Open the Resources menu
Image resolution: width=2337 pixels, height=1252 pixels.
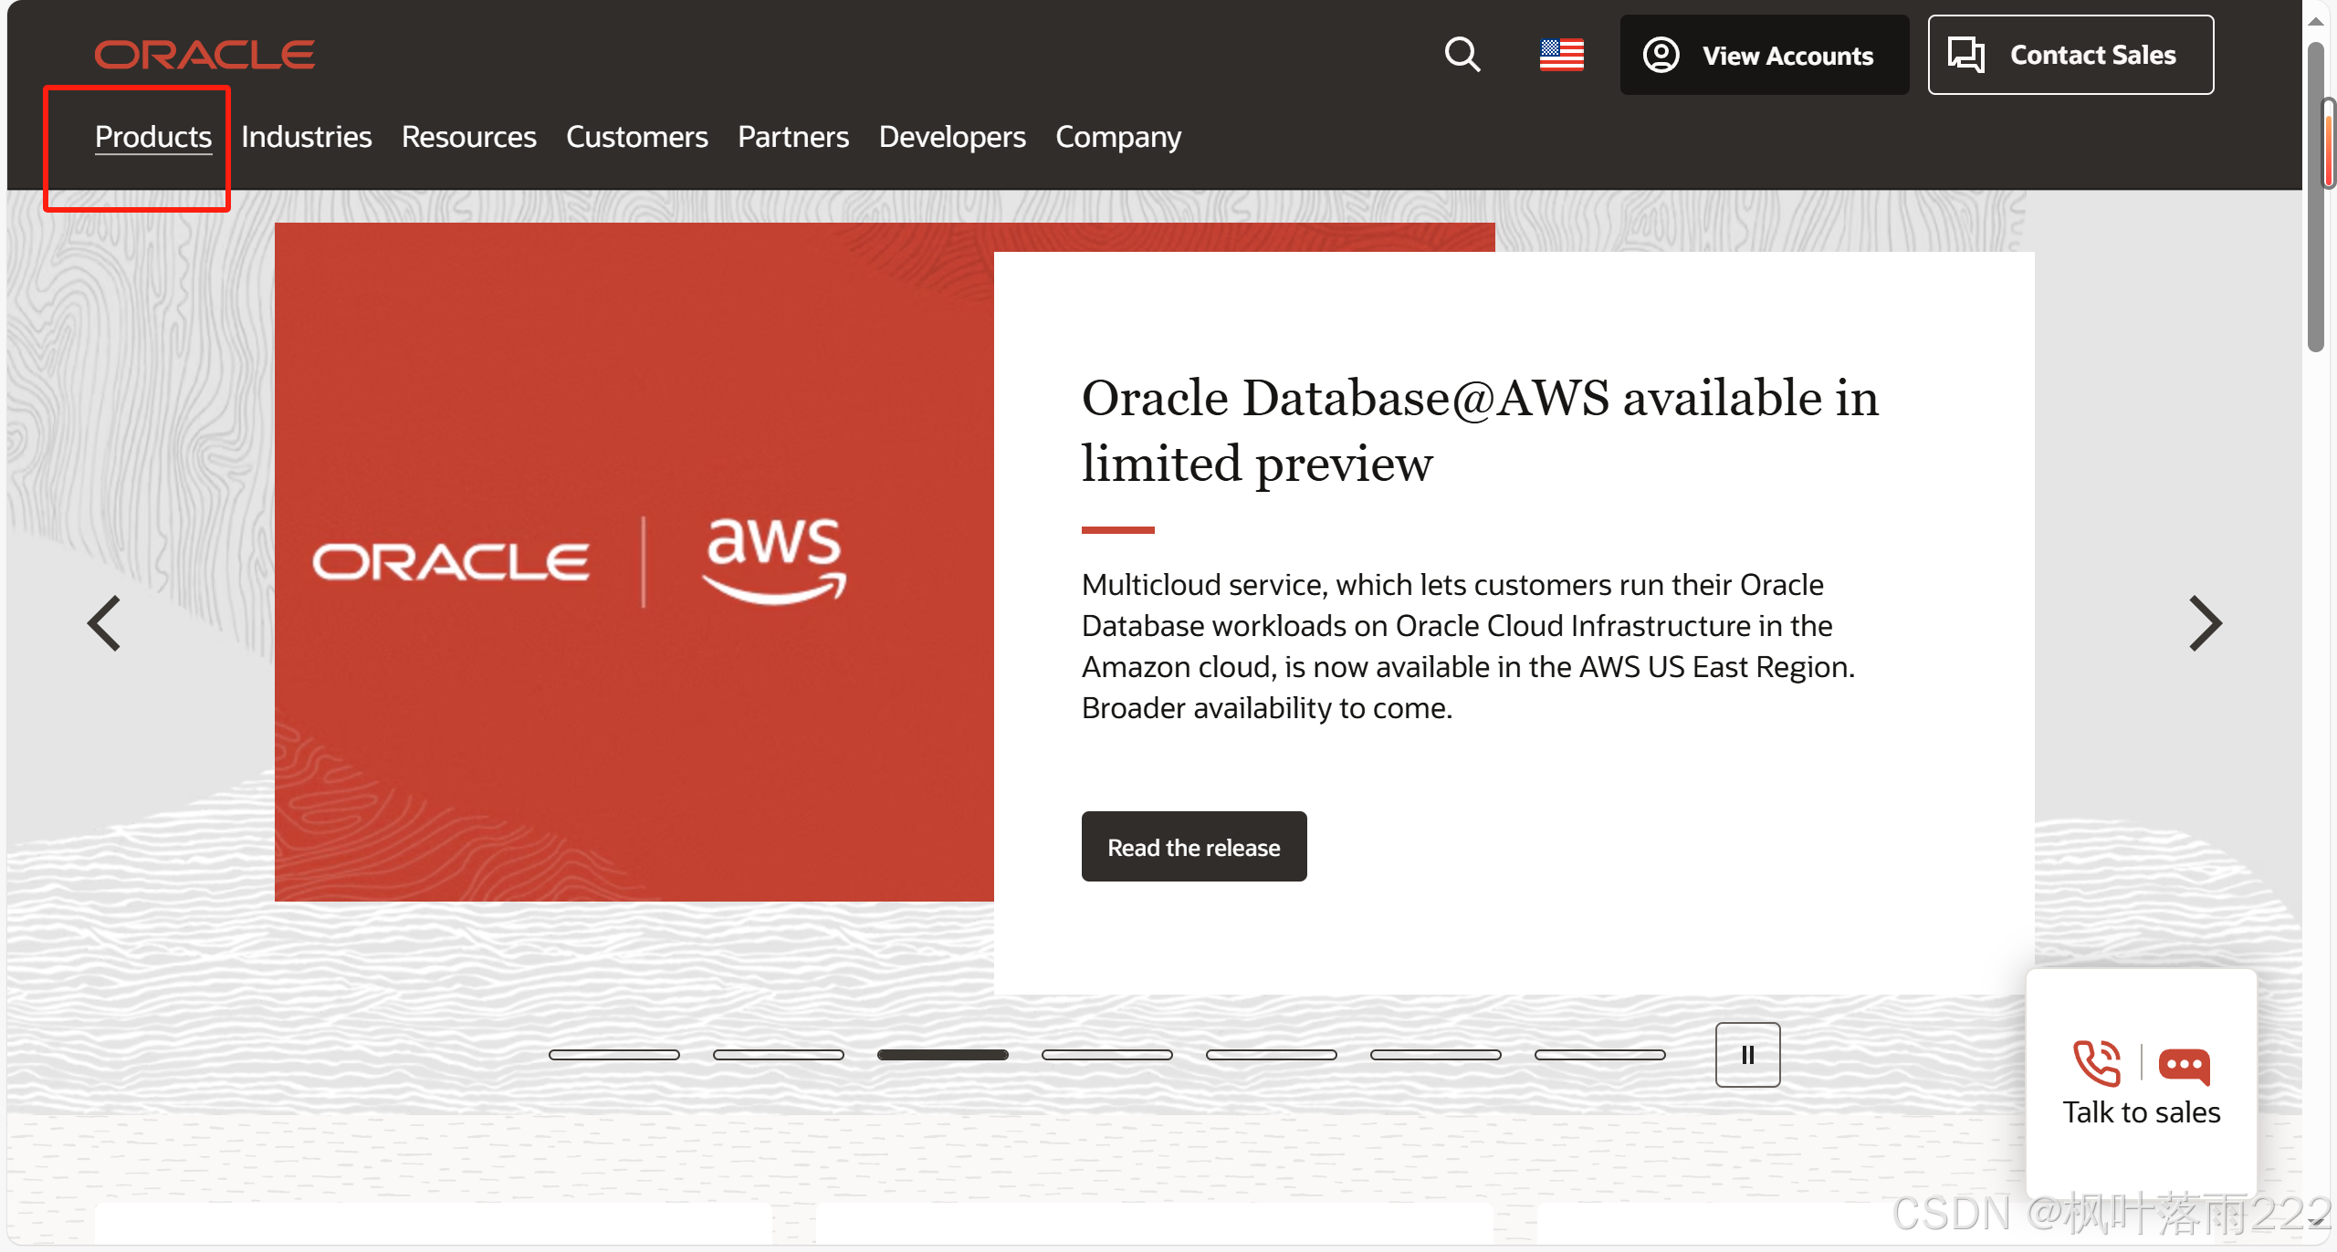(x=469, y=137)
